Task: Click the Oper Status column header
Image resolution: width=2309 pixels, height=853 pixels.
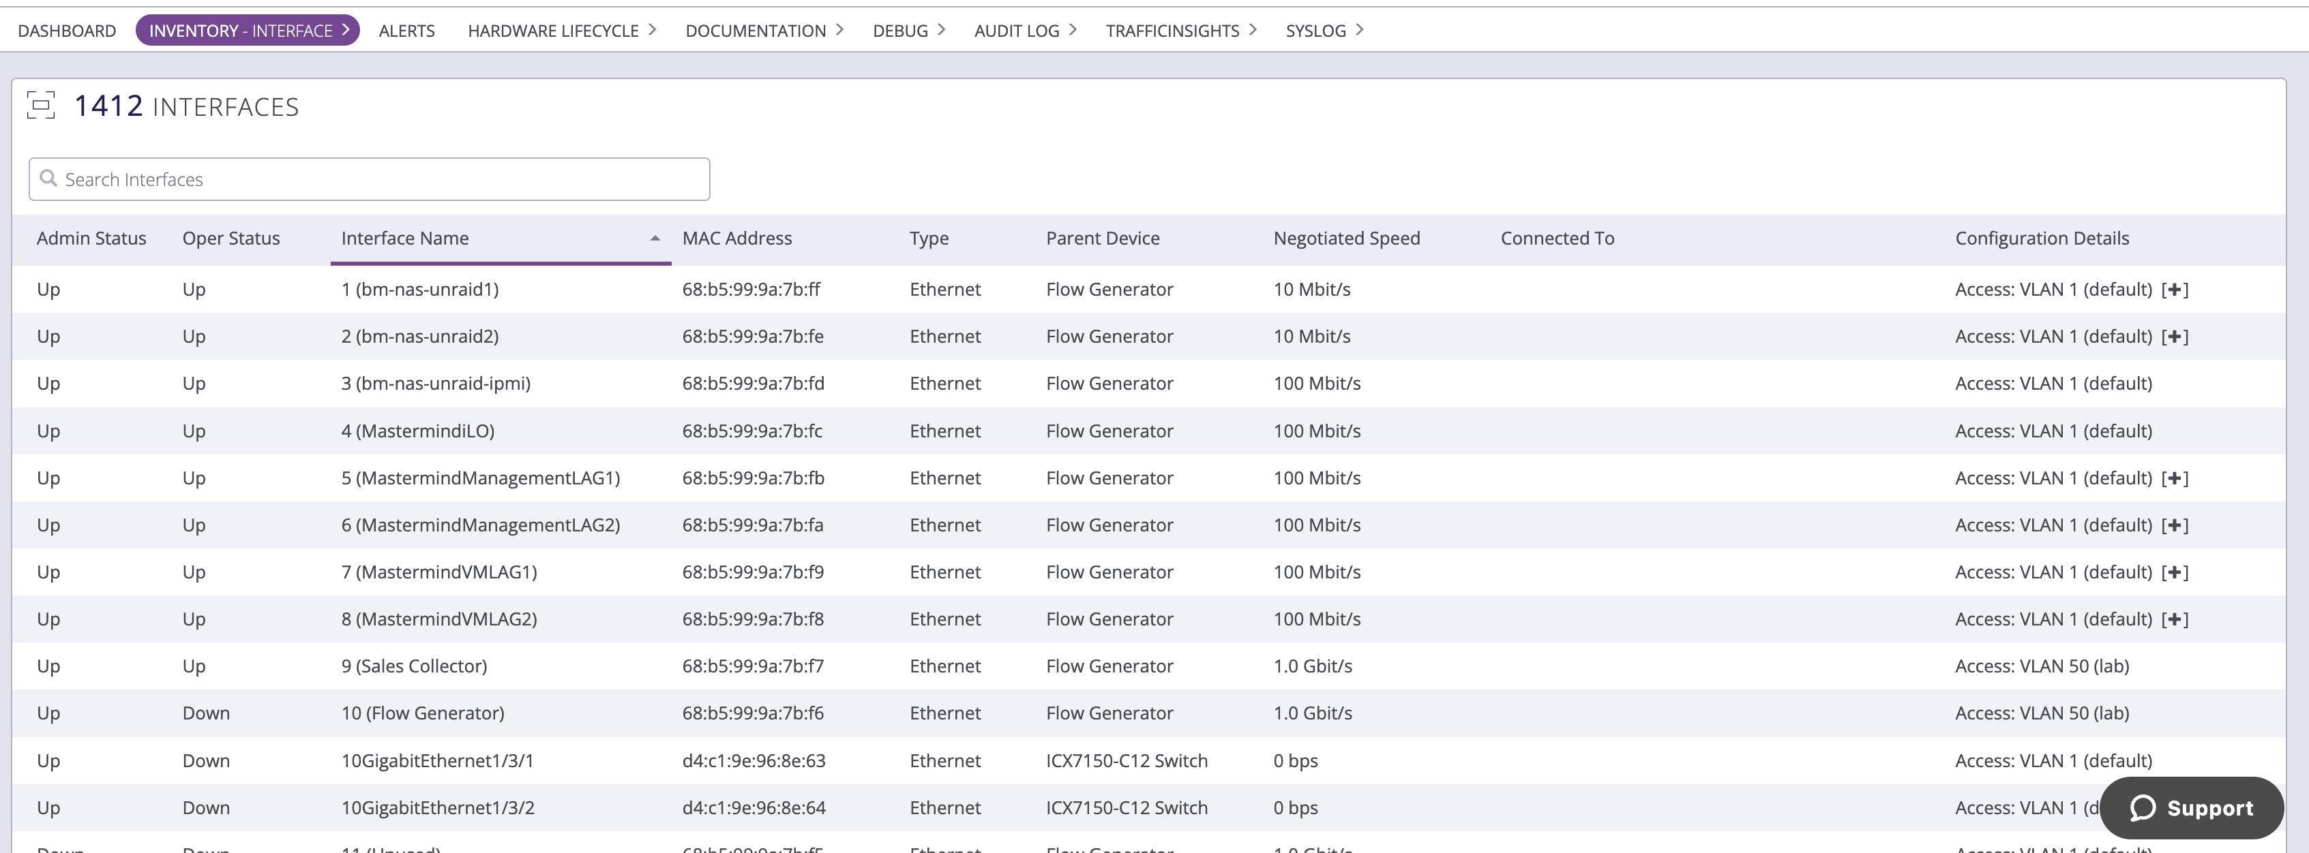Action: point(230,238)
